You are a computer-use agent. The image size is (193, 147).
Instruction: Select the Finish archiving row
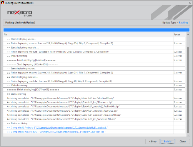tap(94, 123)
